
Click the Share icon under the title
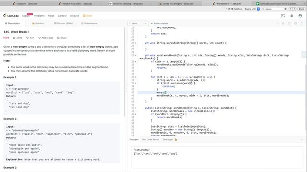click(58, 38)
